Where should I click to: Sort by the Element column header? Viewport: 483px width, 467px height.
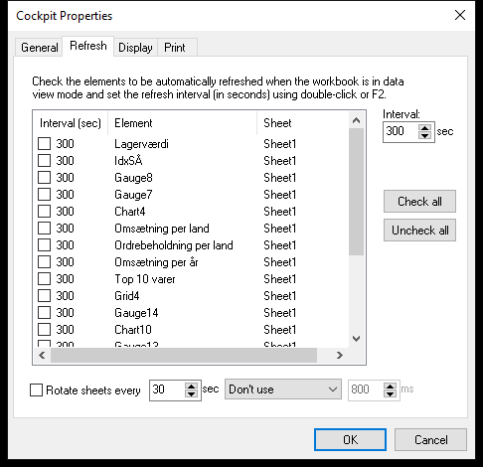[182, 123]
